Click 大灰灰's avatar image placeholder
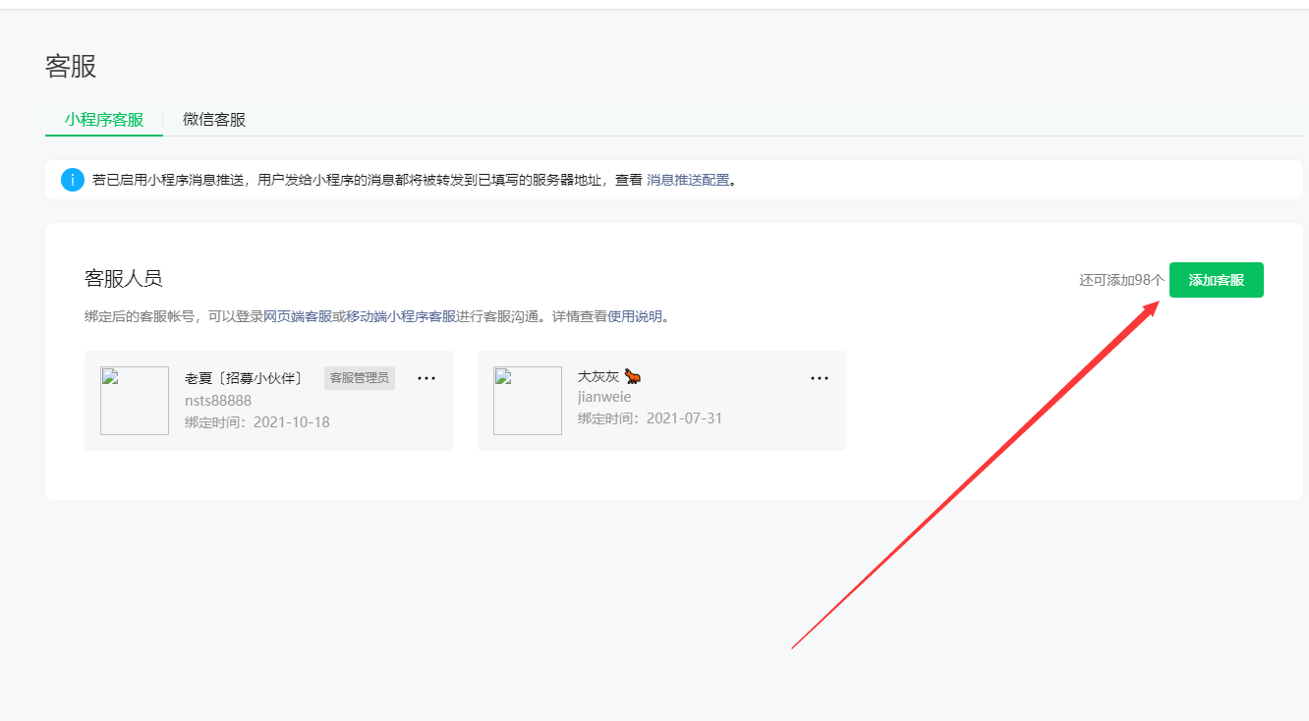Screen dimensions: 1309x721 (x=528, y=401)
